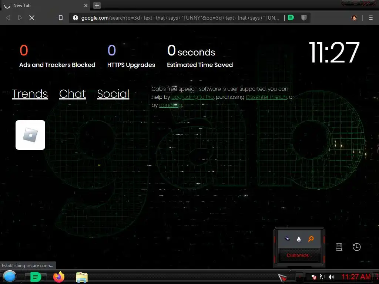Click the Ads and Trackers Blocked counter
379x284 pixels.
[x=57, y=56]
